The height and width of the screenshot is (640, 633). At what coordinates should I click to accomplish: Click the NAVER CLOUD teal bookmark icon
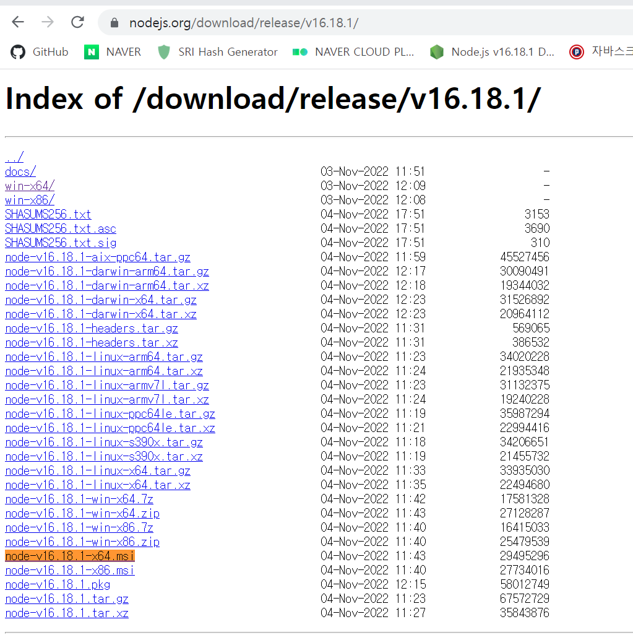pyautogui.click(x=300, y=52)
